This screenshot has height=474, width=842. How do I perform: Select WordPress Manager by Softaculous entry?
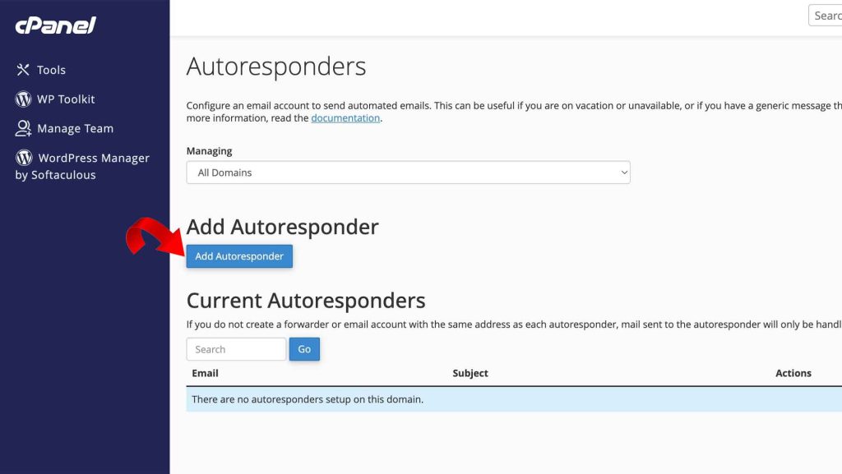[x=85, y=165]
